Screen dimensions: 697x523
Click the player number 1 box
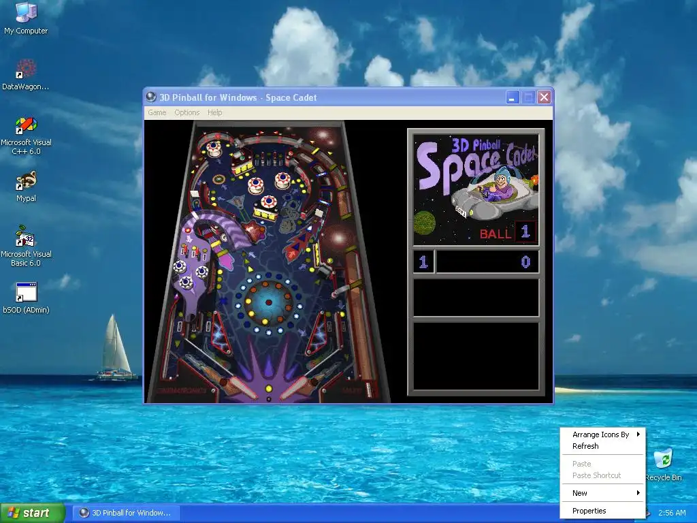423,261
